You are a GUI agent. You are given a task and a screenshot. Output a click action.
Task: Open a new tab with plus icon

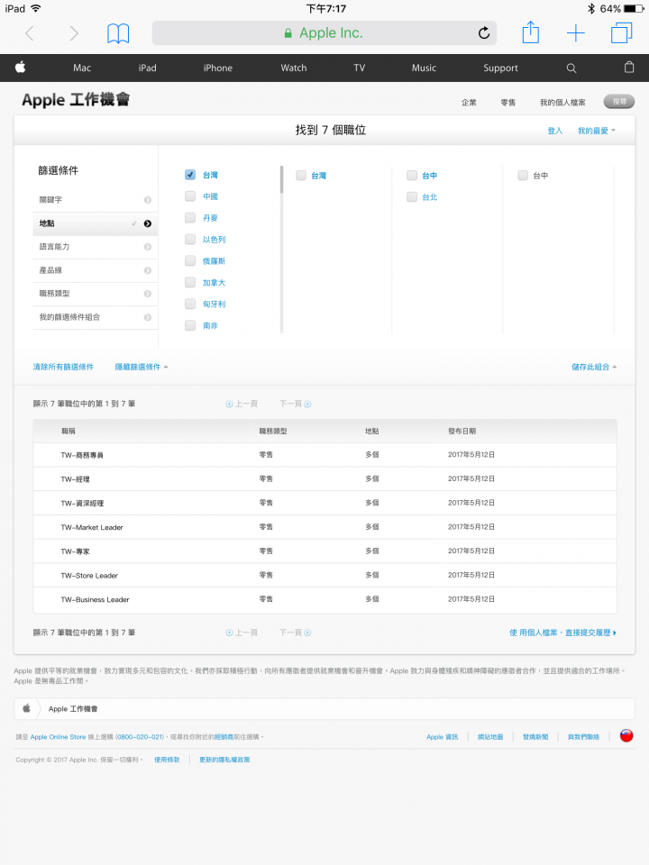click(576, 33)
